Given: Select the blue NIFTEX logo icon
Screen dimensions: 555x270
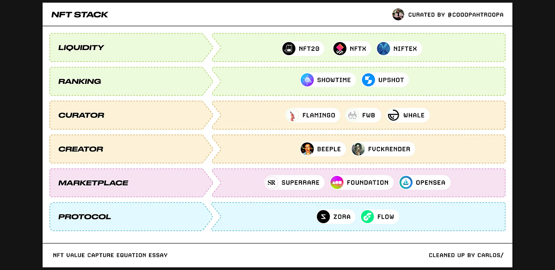Looking at the screenshot, I should pyautogui.click(x=383, y=48).
